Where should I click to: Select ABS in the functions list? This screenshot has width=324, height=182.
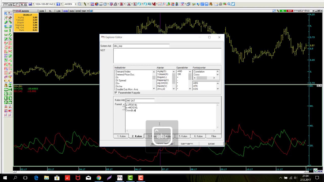click(x=195, y=83)
